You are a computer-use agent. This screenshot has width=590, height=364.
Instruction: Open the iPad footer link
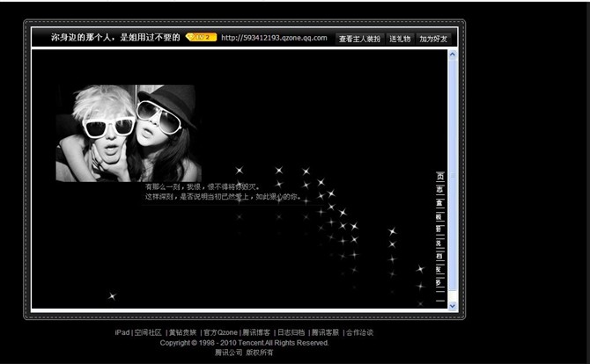tap(122, 332)
